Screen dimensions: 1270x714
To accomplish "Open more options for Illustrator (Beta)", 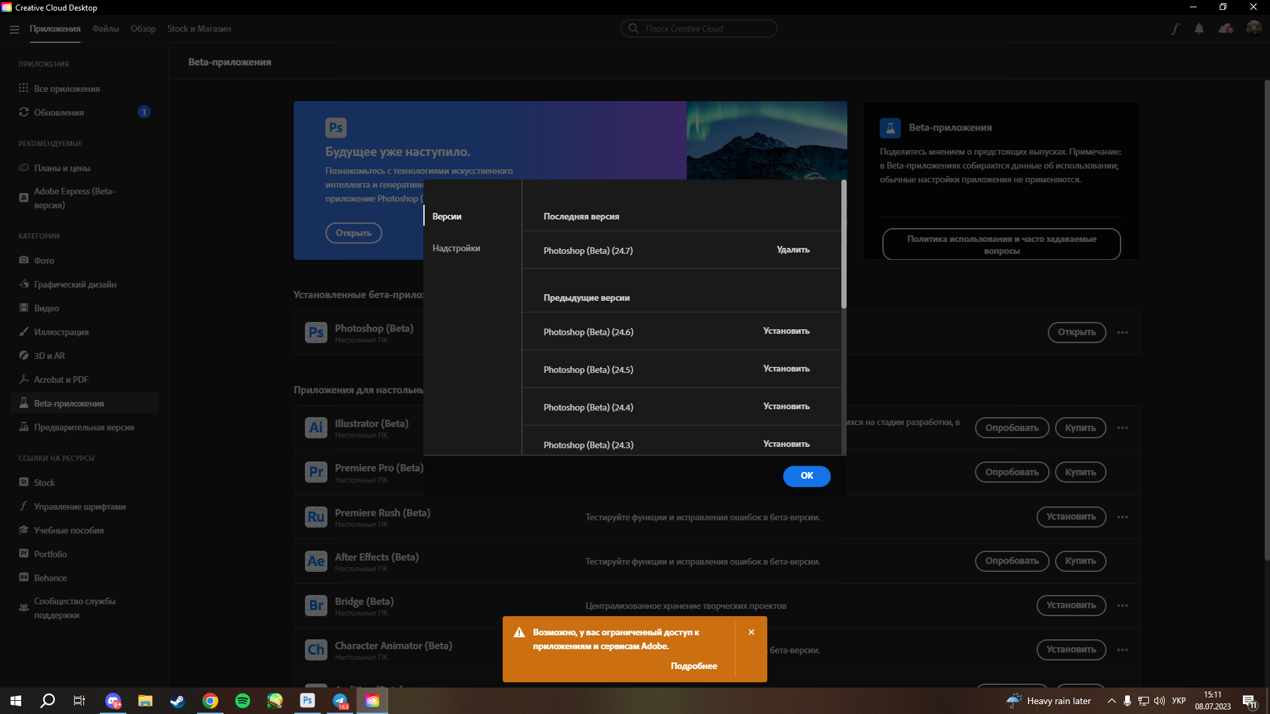I will [1122, 428].
